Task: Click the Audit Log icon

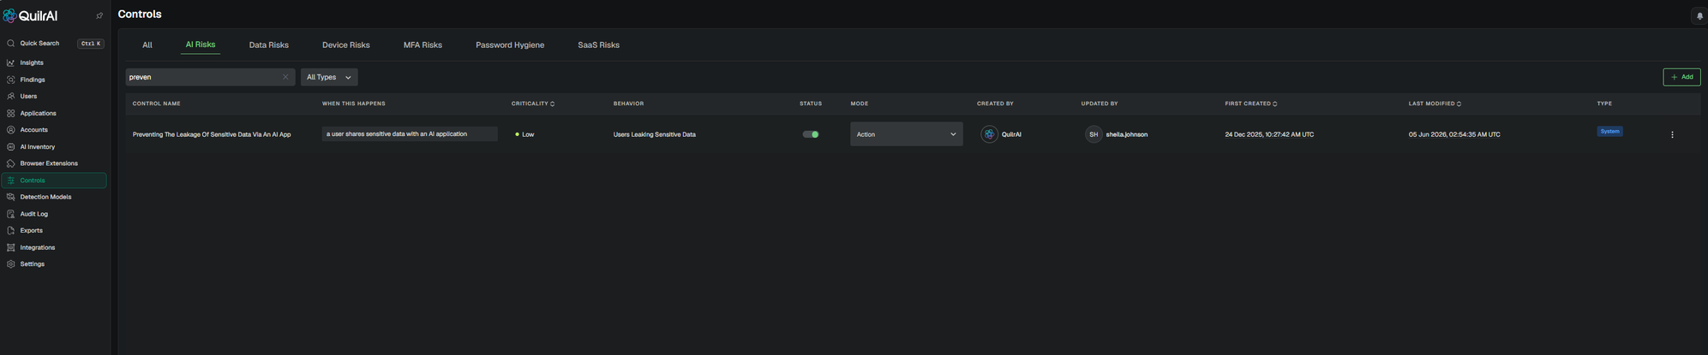Action: coord(10,214)
